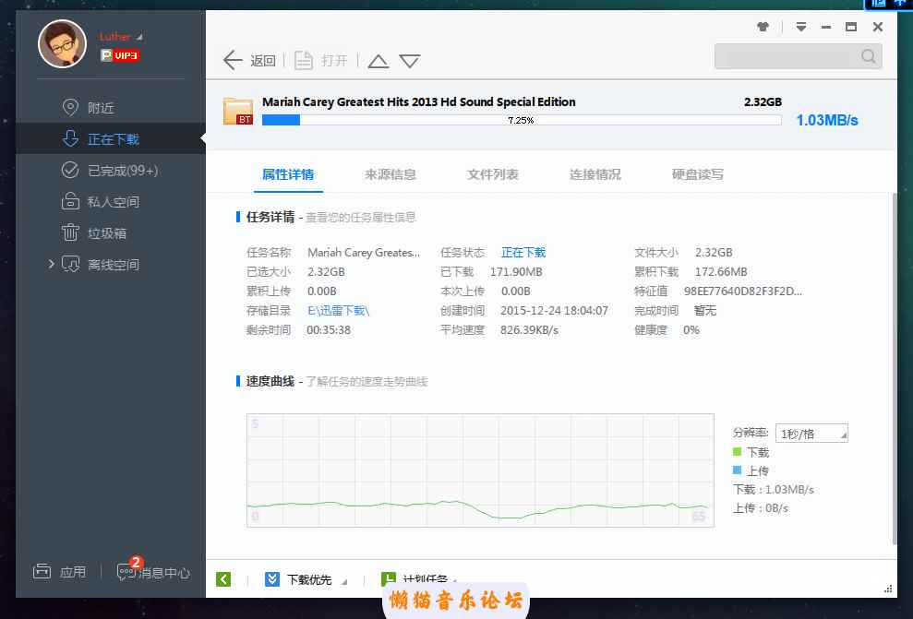The height and width of the screenshot is (619, 913).
Task: Open 附近 in the sidebar
Action: coord(111,108)
